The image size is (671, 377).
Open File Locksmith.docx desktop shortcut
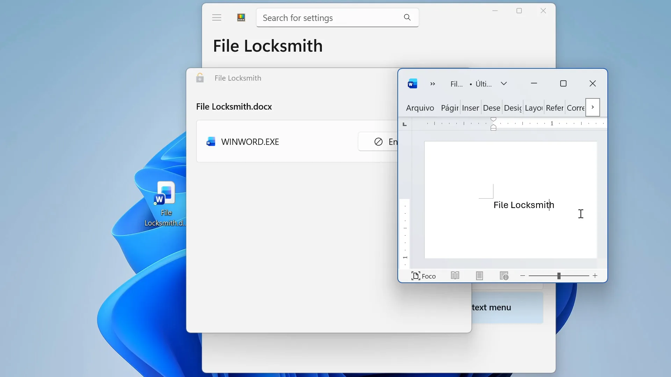[x=165, y=204]
